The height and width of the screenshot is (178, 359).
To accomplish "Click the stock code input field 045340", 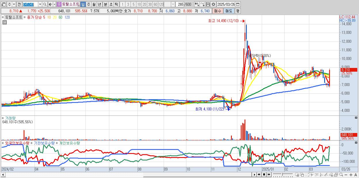I will click(x=30, y=4).
